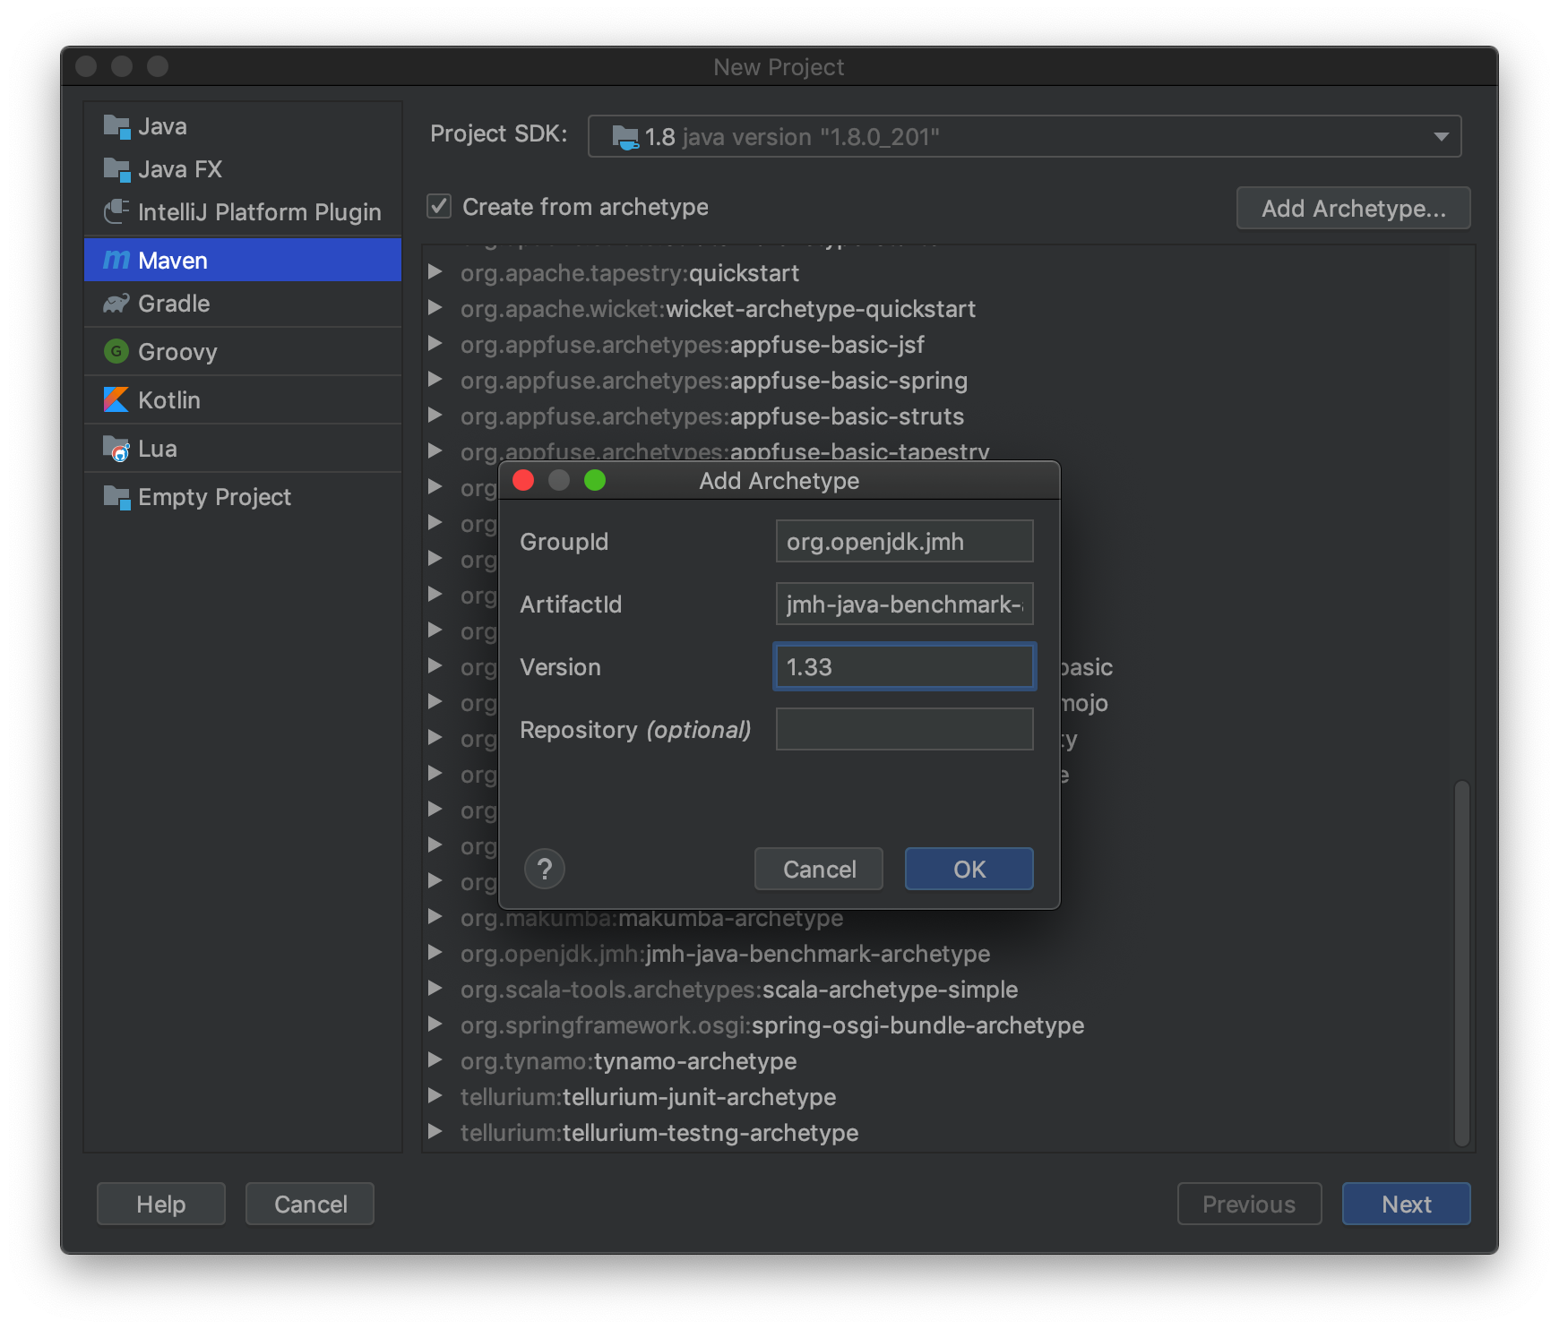Expand appfuse-basic-jsf archetype
Image resolution: width=1559 pixels, height=1329 pixels.
click(435, 343)
